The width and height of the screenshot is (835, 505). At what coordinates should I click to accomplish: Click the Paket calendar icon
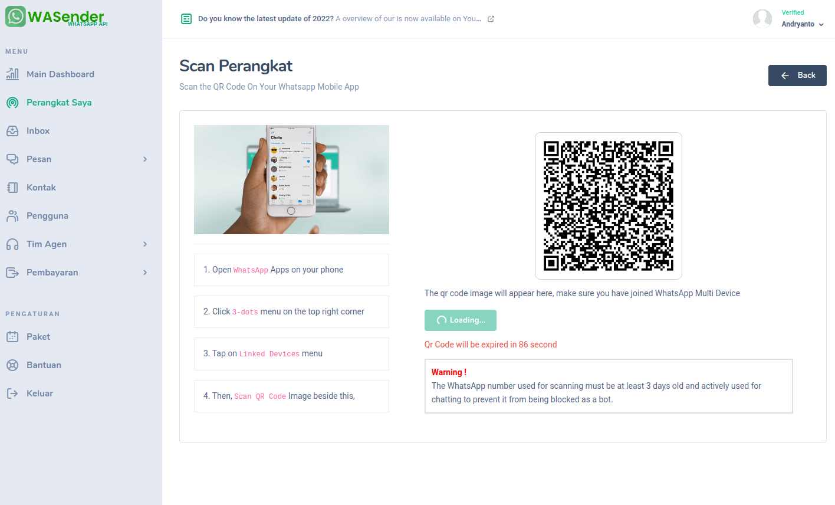(x=12, y=337)
